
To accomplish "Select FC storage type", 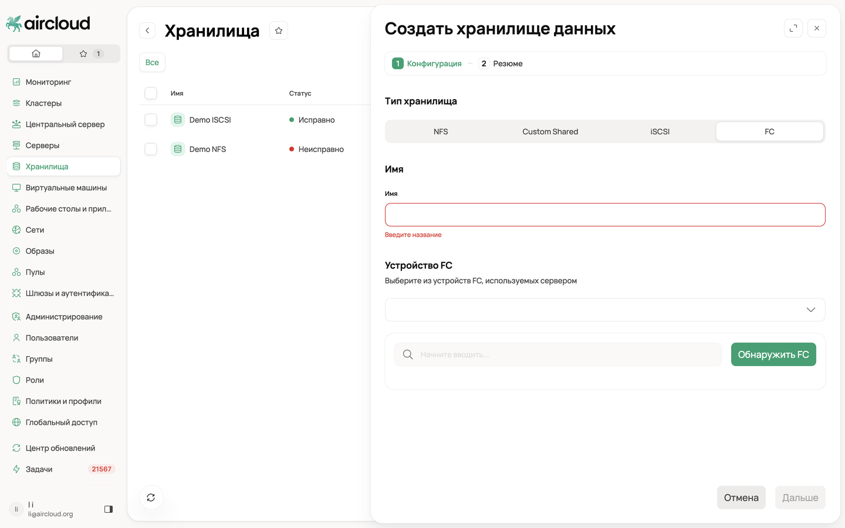I will tap(770, 131).
